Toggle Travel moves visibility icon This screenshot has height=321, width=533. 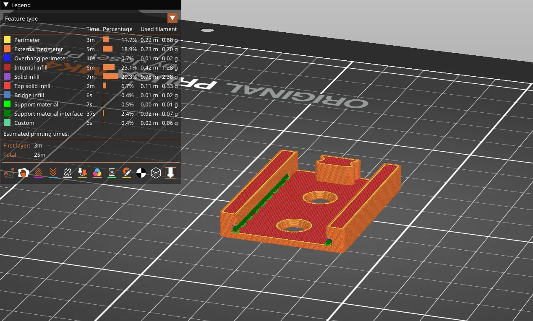click(x=8, y=173)
